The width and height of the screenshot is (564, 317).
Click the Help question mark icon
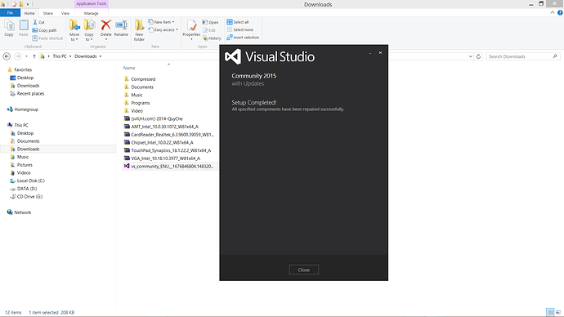tap(560, 12)
